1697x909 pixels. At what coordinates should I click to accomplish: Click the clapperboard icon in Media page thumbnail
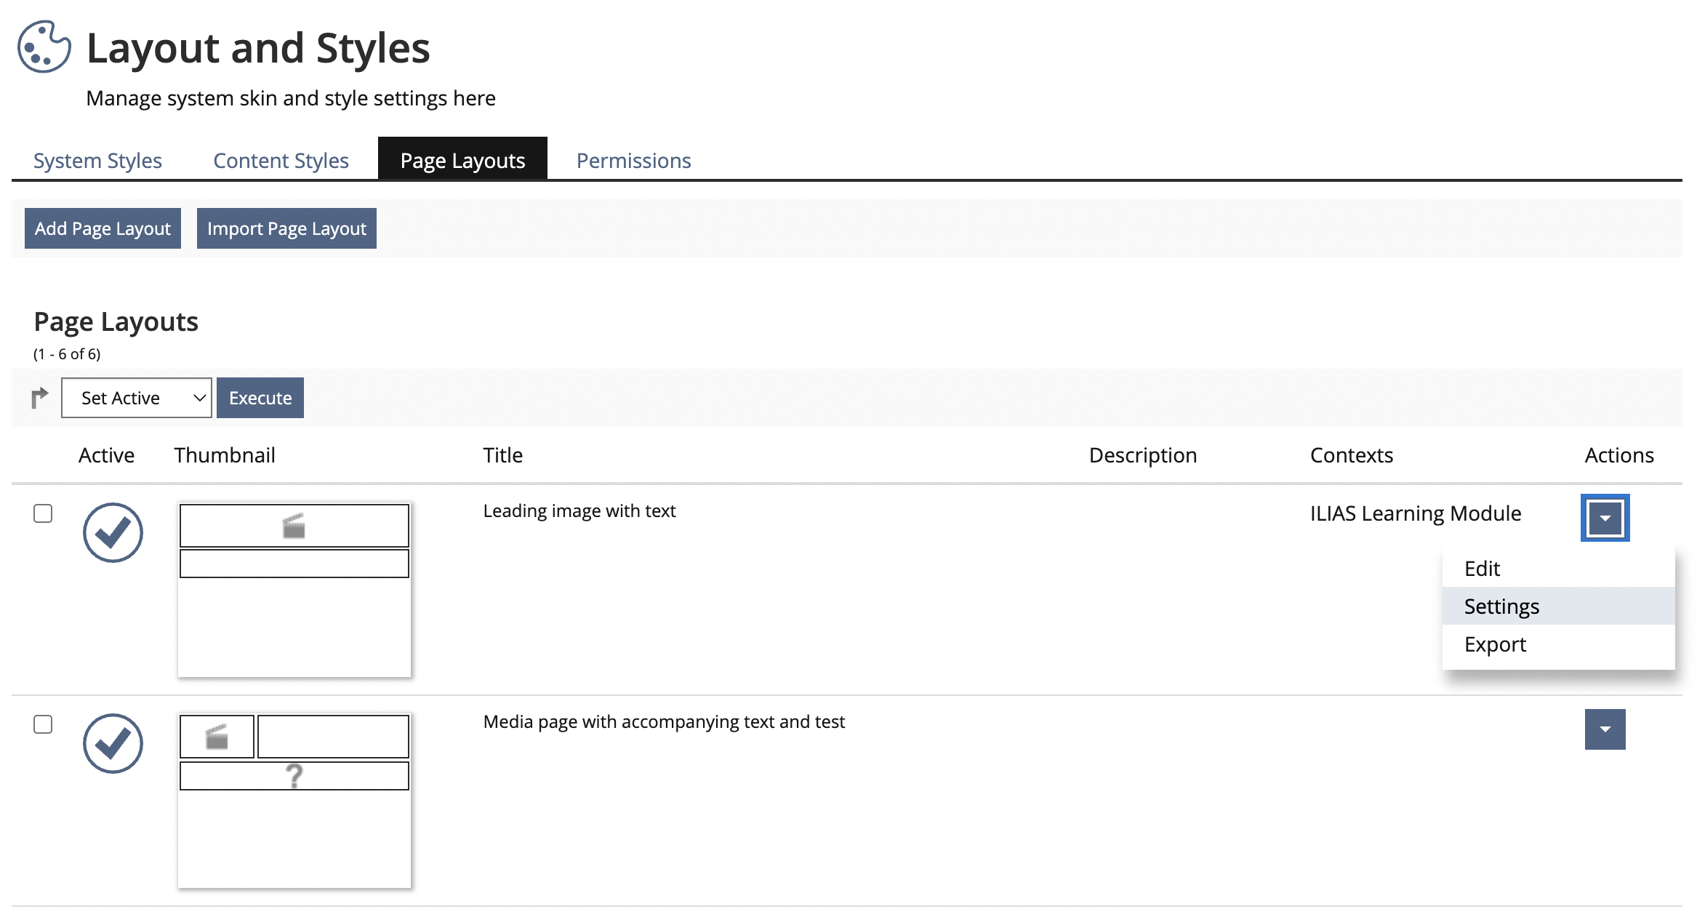[x=217, y=737]
